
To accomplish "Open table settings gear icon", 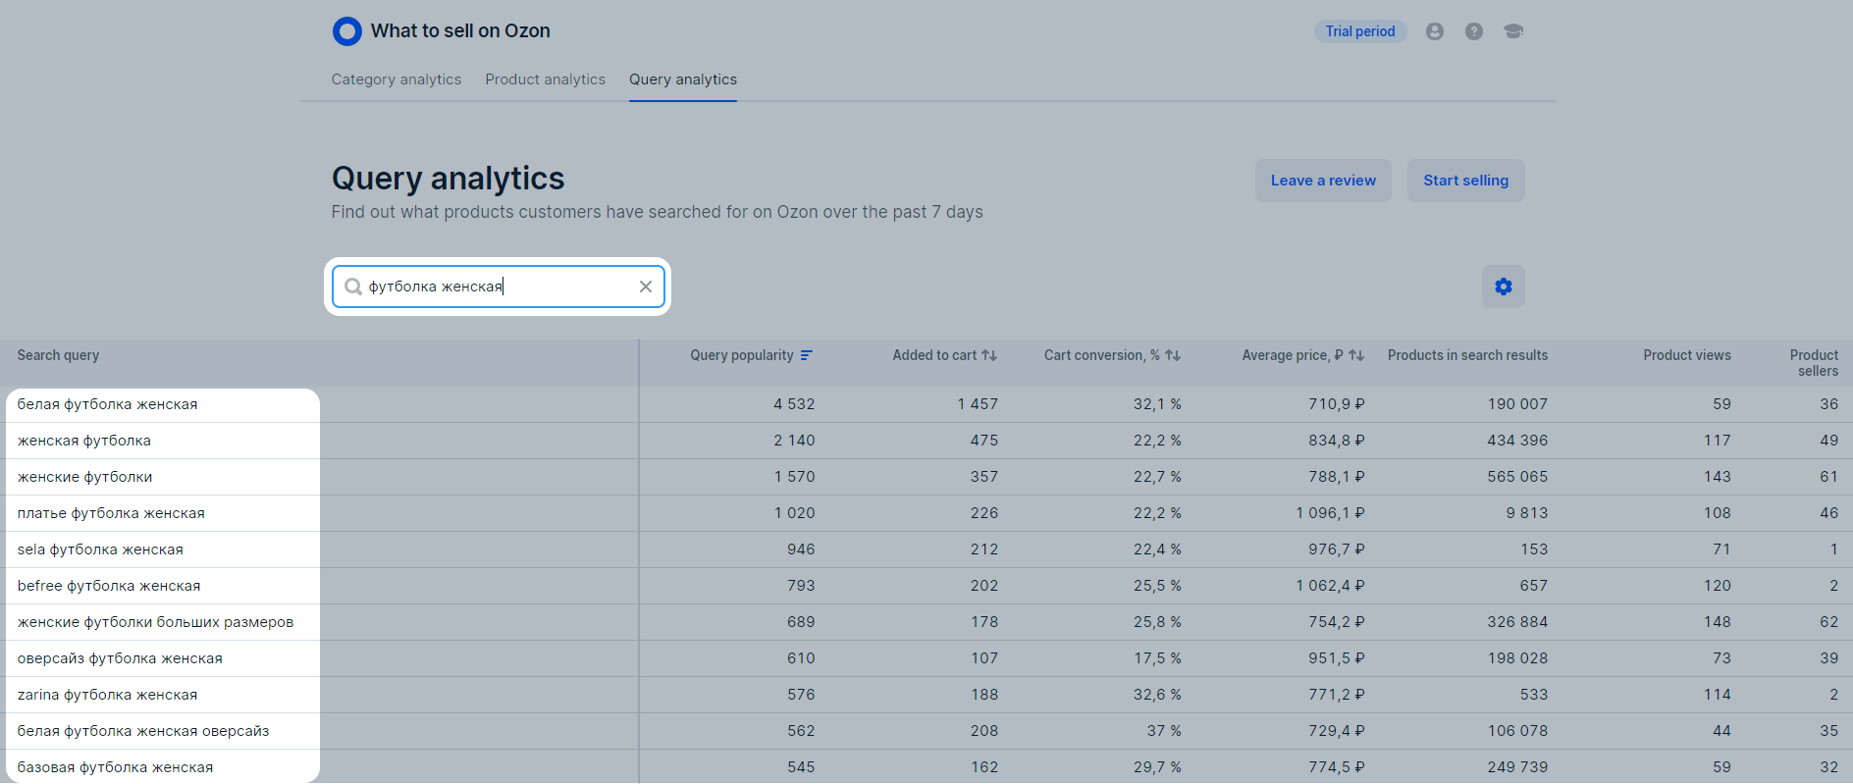I will click(1503, 287).
